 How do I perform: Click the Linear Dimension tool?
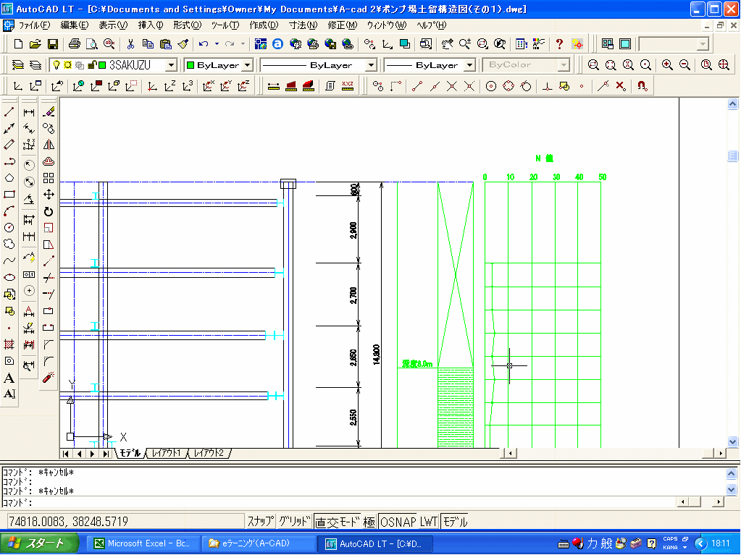point(29,112)
